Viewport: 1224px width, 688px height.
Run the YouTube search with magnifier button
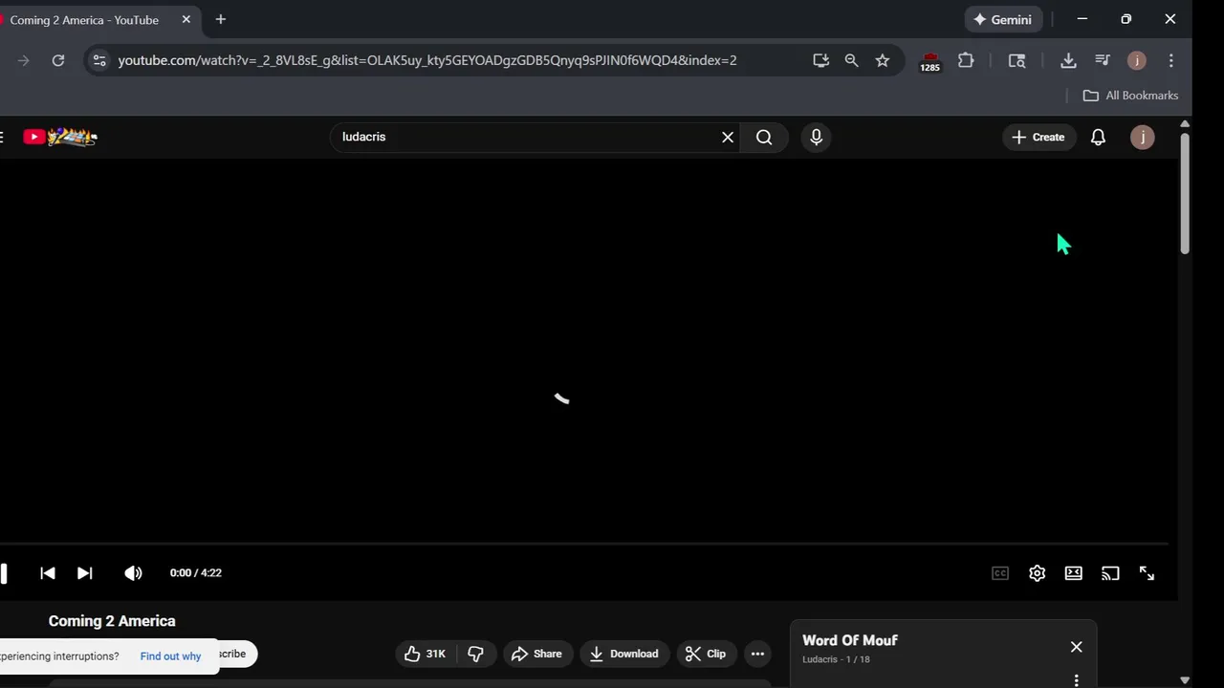764,137
